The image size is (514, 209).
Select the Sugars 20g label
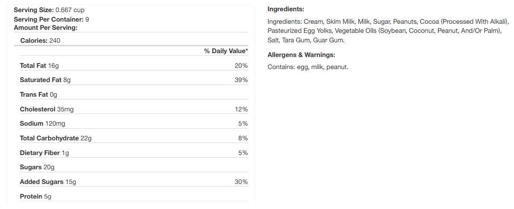37,167
